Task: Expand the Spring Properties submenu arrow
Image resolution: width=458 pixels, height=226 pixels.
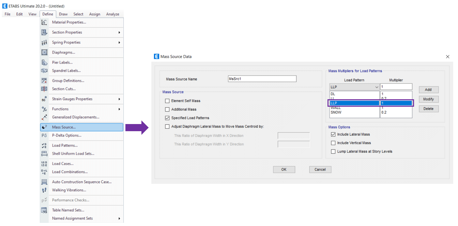Action: coord(119,42)
